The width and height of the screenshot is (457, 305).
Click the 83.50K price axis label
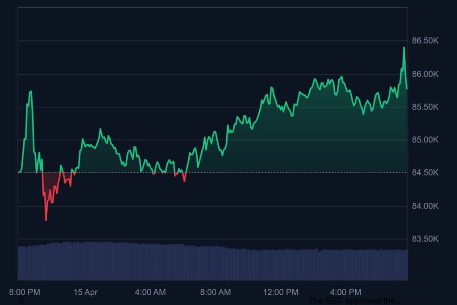coord(425,239)
